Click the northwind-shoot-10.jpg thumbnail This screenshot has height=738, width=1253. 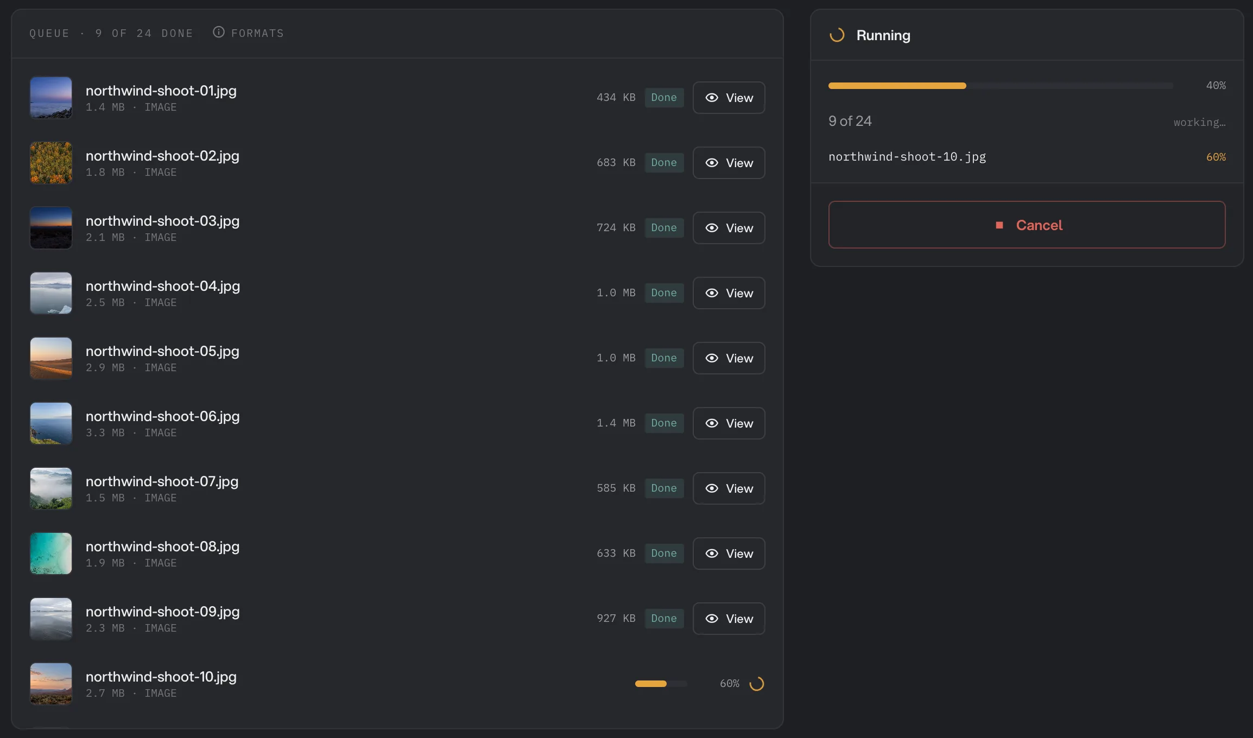(x=51, y=684)
